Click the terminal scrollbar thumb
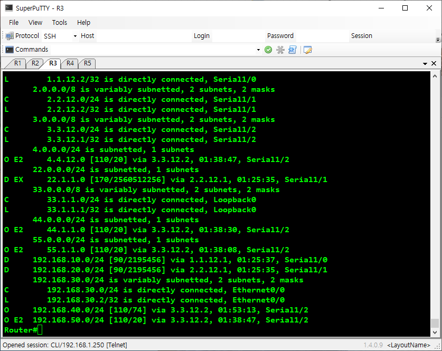The height and width of the screenshot is (351, 442). click(435, 323)
